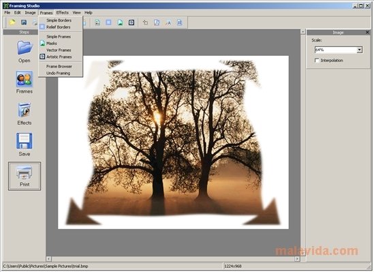This screenshot has width=374, height=272.
Task: Open the View menu
Action: point(76,12)
